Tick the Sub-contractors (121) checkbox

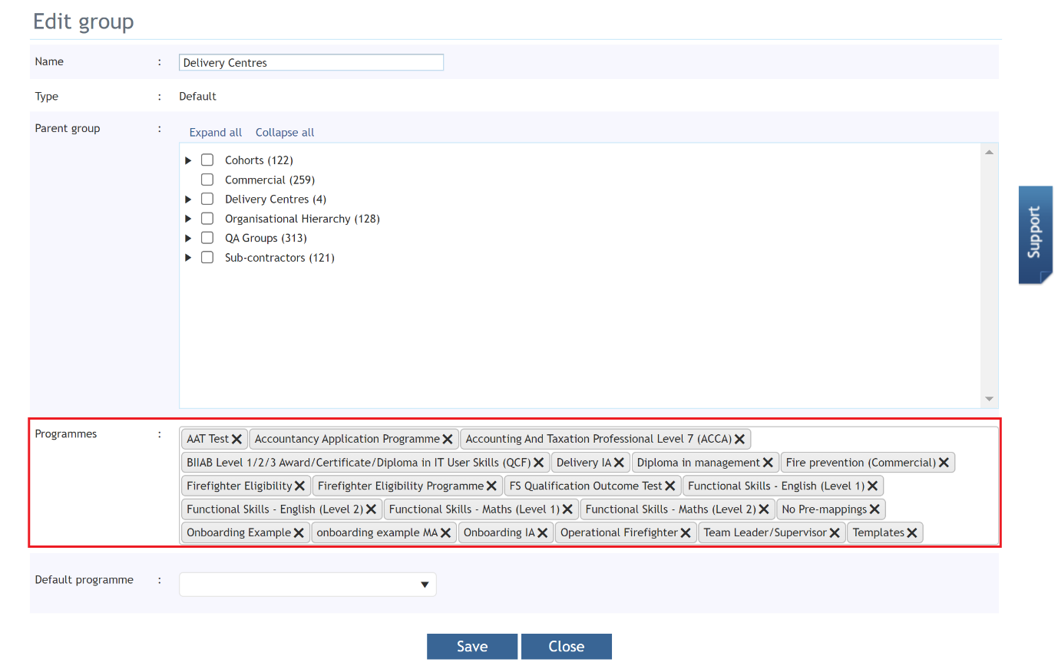click(207, 257)
